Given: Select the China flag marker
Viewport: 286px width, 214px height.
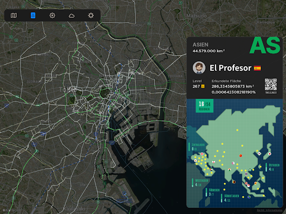Looking at the screenshot, I should 241,155.
